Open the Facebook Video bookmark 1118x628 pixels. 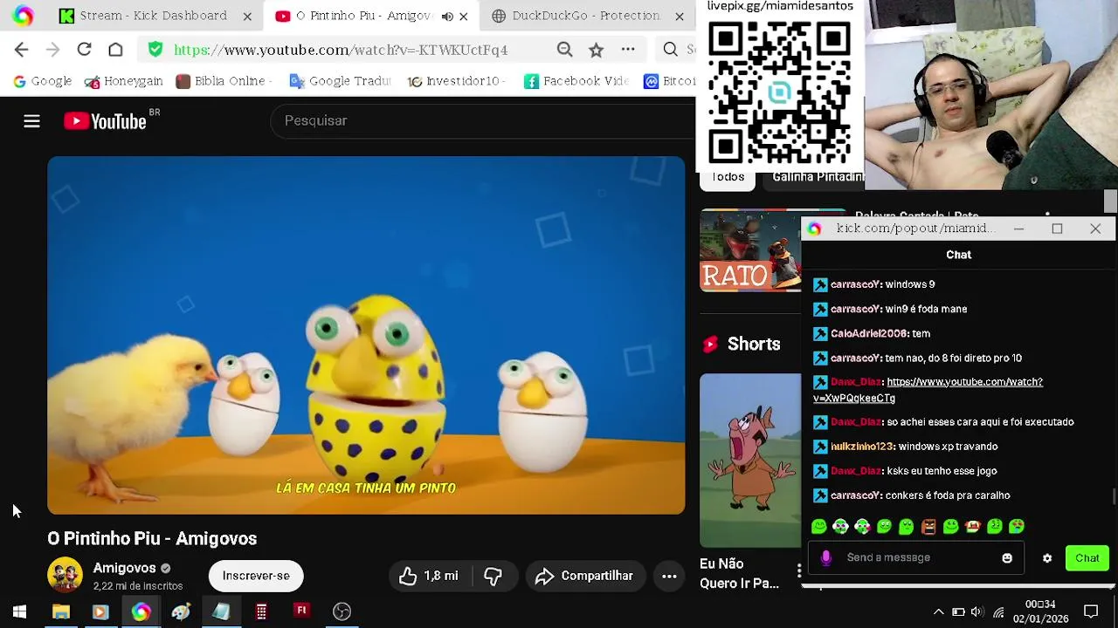point(576,81)
